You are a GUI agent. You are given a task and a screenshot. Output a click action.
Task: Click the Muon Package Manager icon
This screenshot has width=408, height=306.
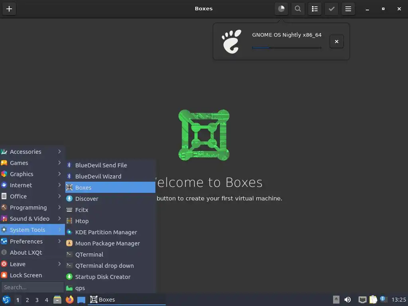[x=69, y=243]
